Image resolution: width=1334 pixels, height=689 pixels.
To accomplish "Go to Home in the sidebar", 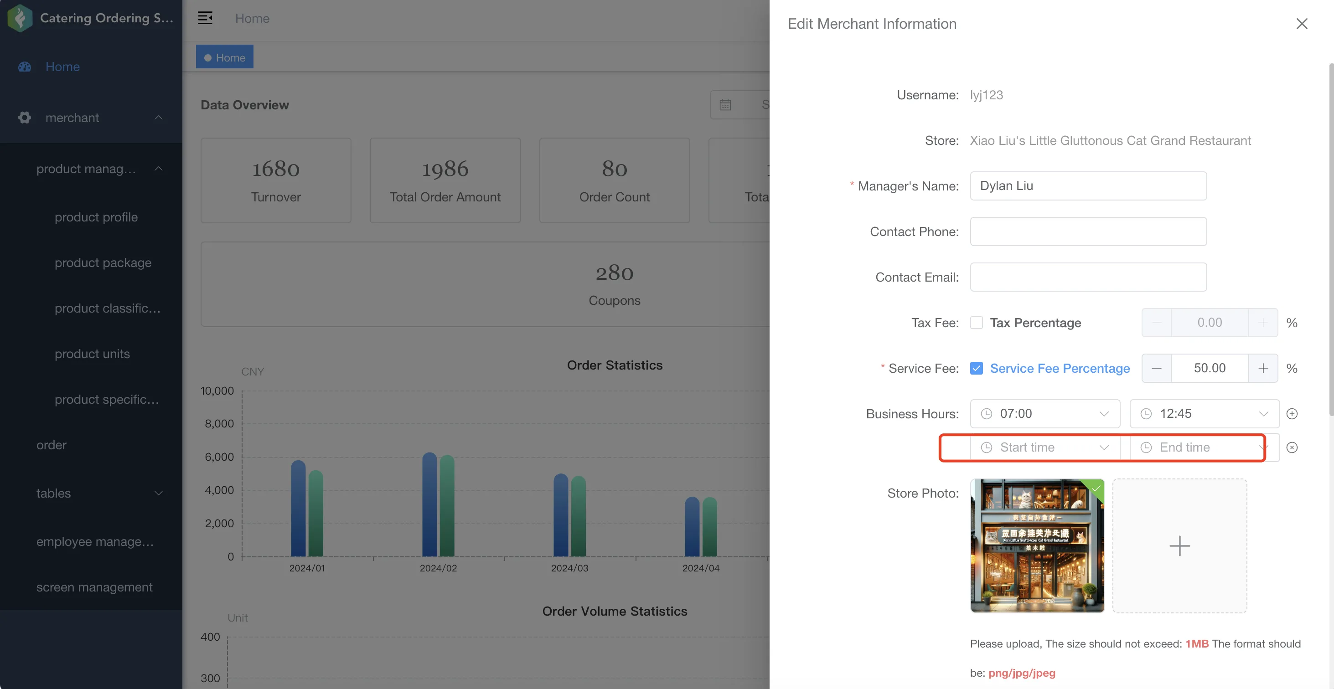I will coord(62,67).
